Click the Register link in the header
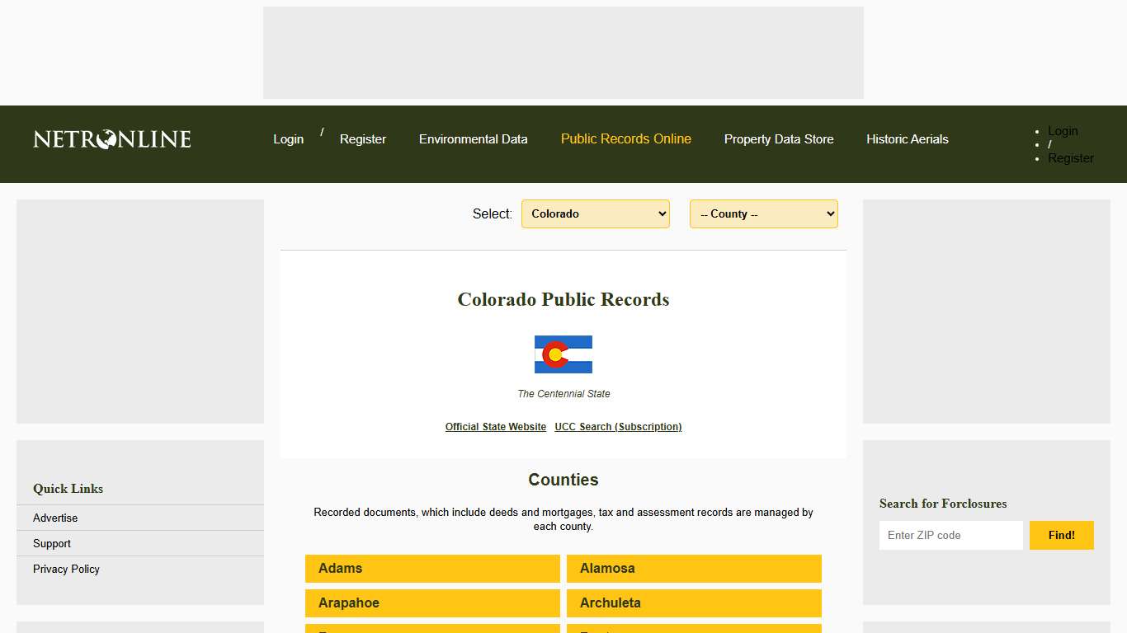The width and height of the screenshot is (1127, 633). (x=363, y=139)
